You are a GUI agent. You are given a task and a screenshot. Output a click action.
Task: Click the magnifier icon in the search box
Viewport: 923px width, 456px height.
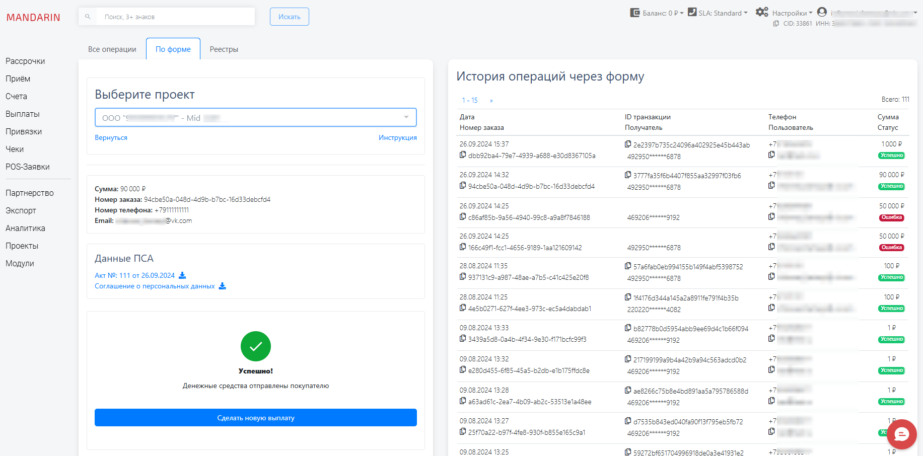(x=88, y=16)
